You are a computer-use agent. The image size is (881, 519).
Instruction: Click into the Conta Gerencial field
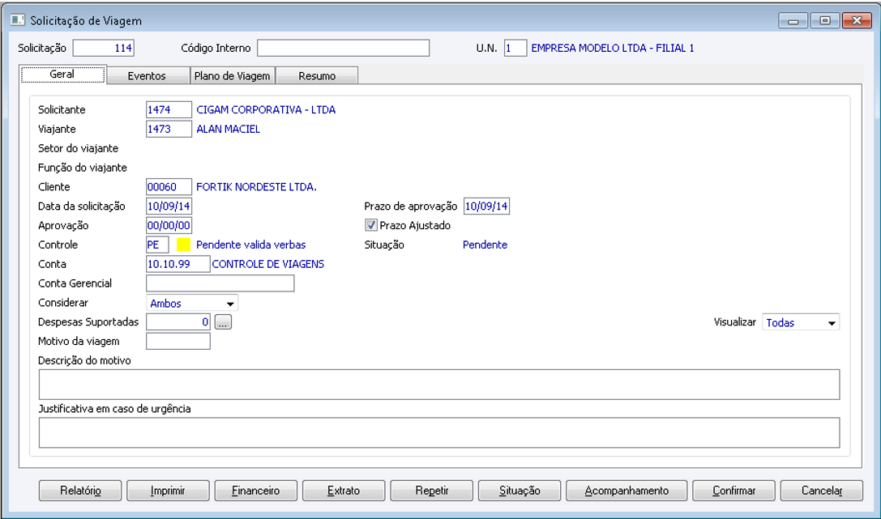click(220, 283)
